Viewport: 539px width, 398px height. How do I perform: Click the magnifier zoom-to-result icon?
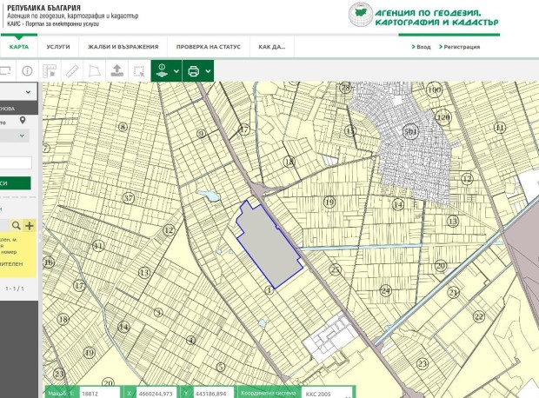(x=15, y=226)
